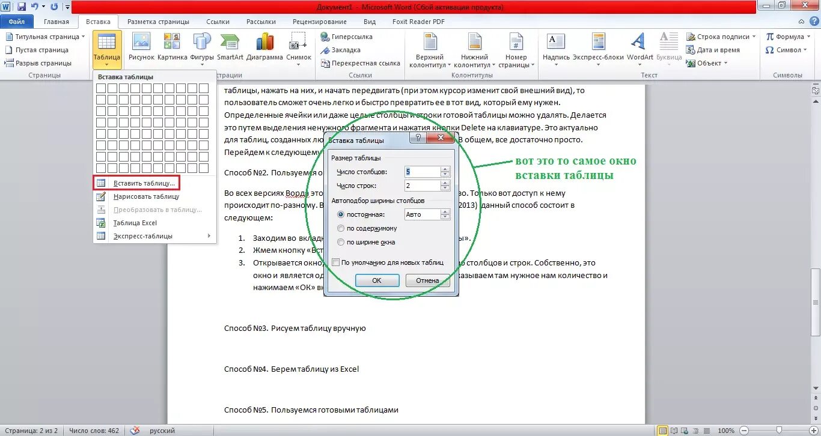Click the русский language indicator

point(162,431)
